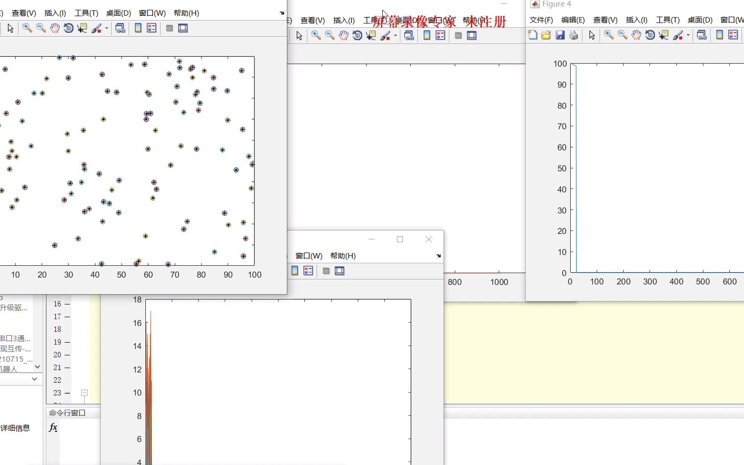Activate Zoom Out tool in scatter figure toolbar

coord(41,28)
